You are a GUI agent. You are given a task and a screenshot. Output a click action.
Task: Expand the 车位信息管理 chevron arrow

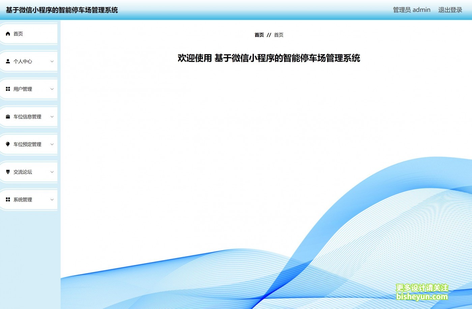click(52, 117)
